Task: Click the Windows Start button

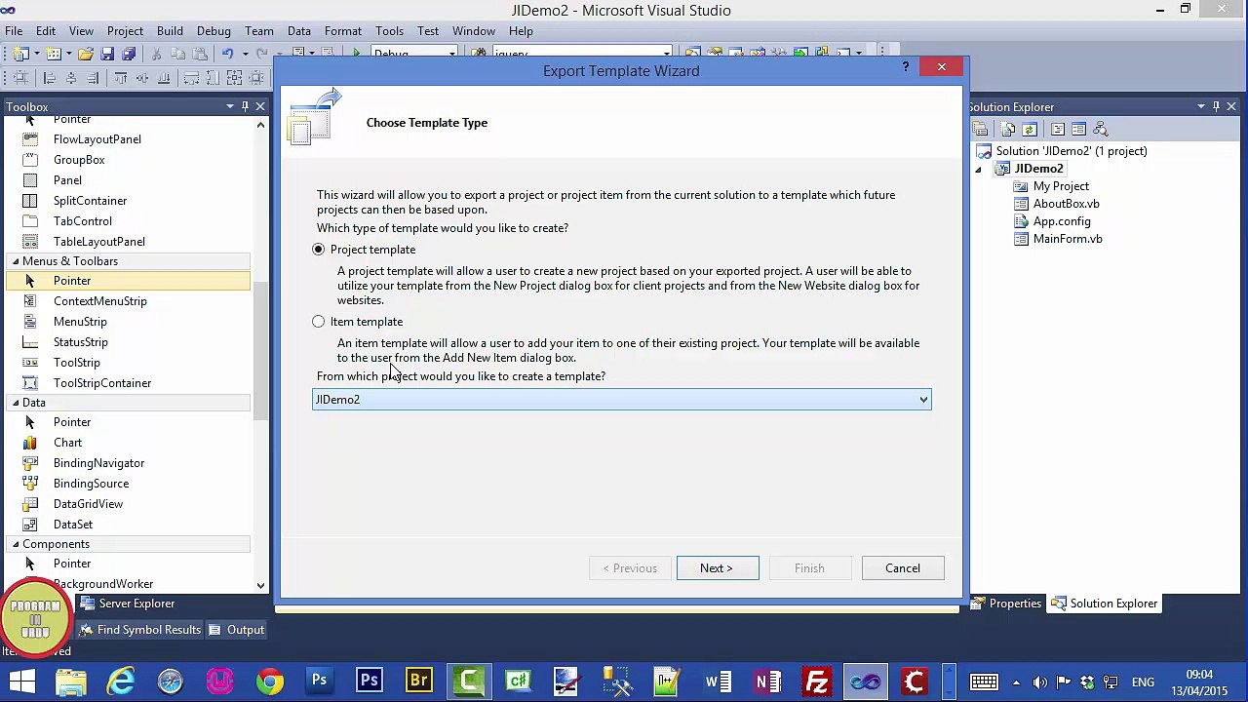Action: coord(22,681)
